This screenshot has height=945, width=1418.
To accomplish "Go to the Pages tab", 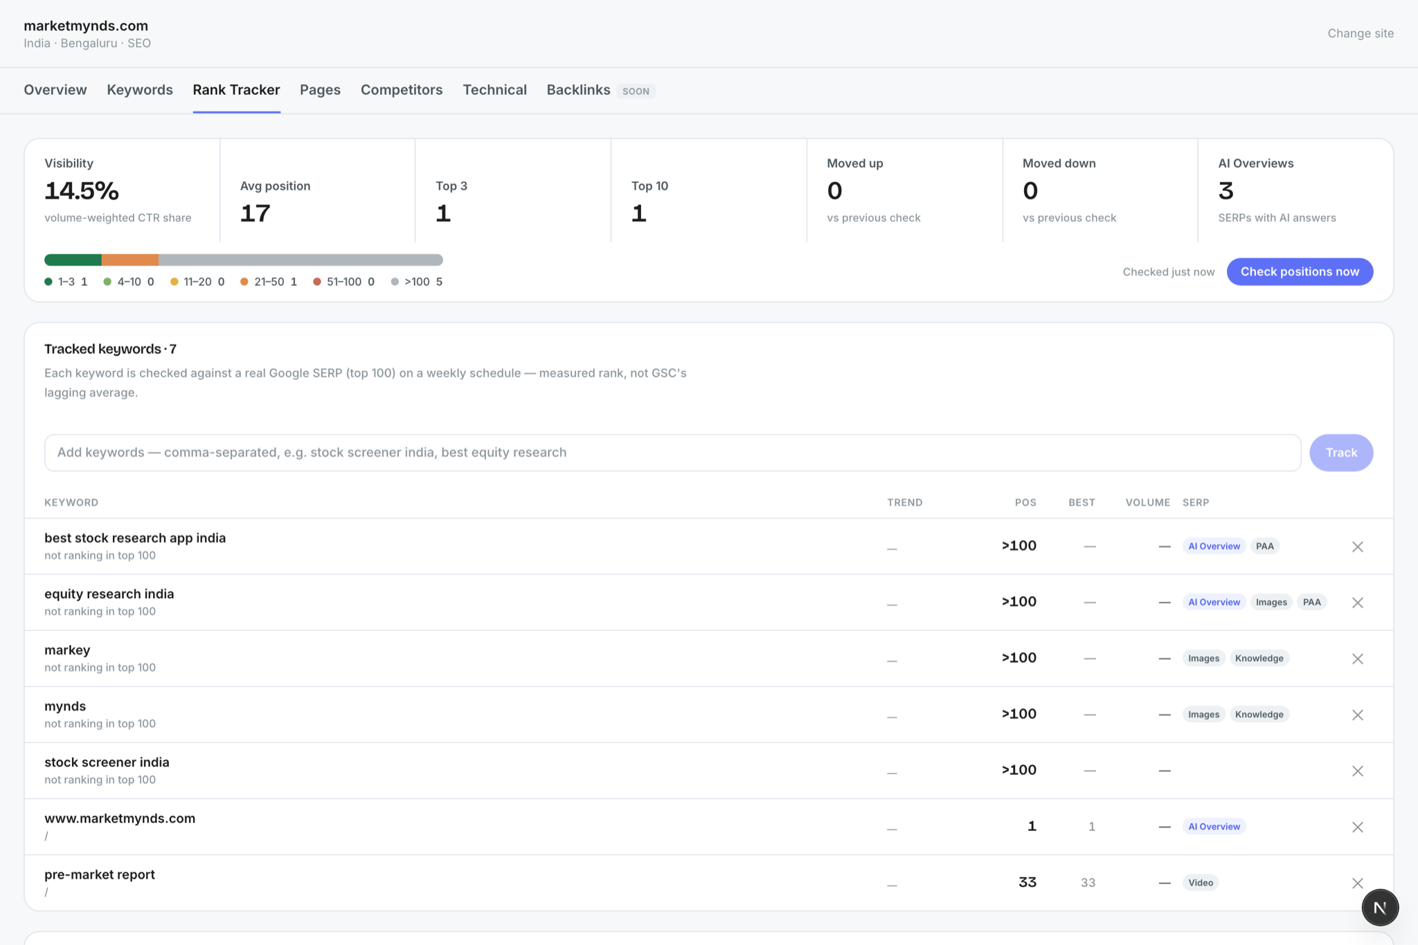I will coord(320,90).
